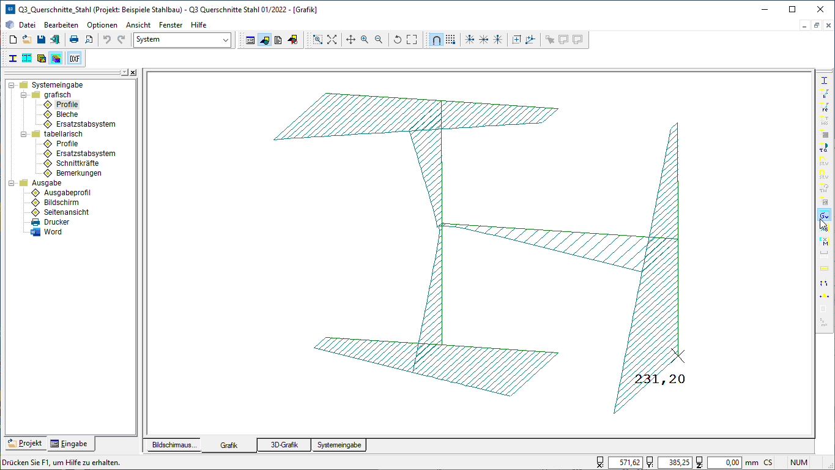Select Word output entry
Image resolution: width=835 pixels, height=470 pixels.
point(53,232)
